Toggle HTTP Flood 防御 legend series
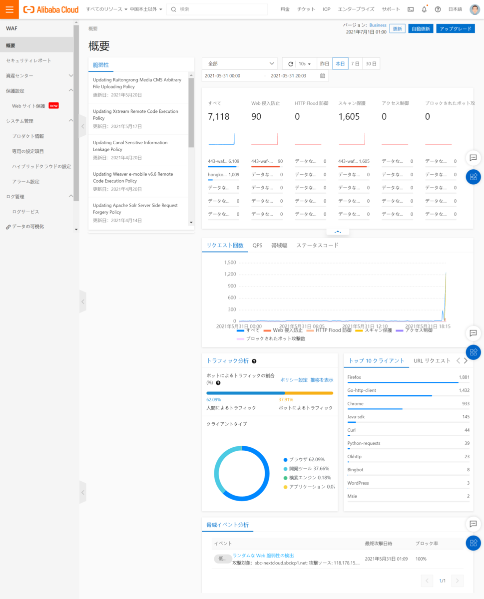Image resolution: width=484 pixels, height=599 pixels. click(x=329, y=330)
